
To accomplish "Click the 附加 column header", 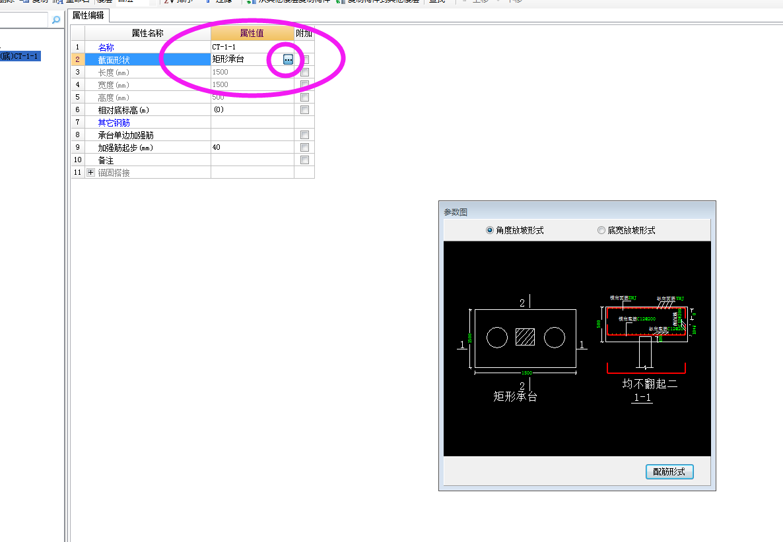I will (x=304, y=34).
